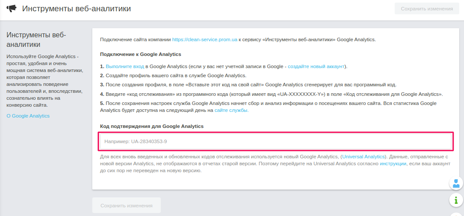
Task: Click the sidebar Инструменты веб-аналитики heading
Action: coord(36,40)
